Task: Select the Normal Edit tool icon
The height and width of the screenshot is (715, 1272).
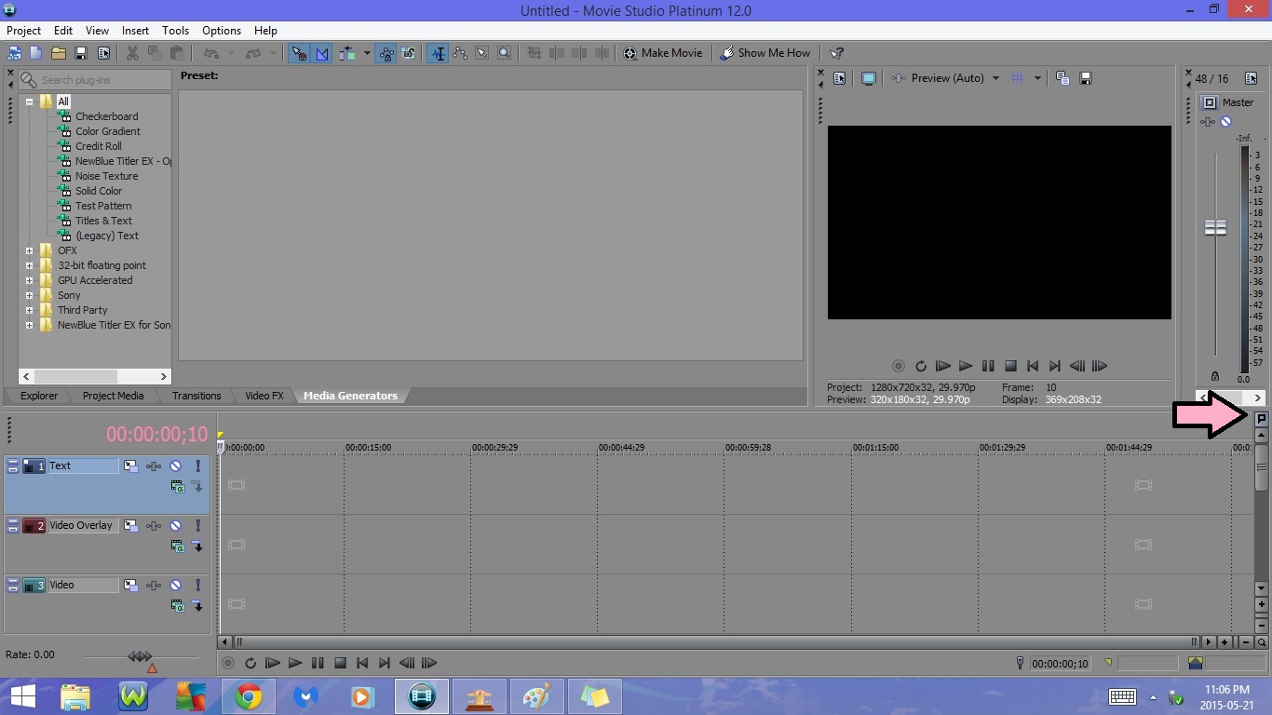Action: (438, 53)
